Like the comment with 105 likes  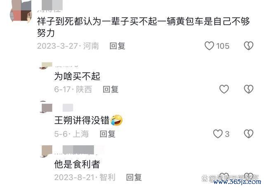point(209,46)
